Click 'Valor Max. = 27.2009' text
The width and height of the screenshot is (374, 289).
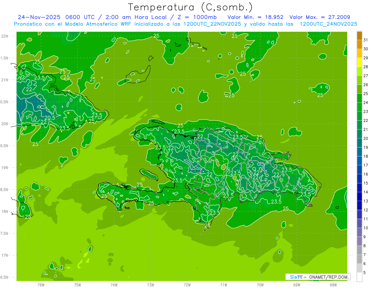pyautogui.click(x=319, y=17)
